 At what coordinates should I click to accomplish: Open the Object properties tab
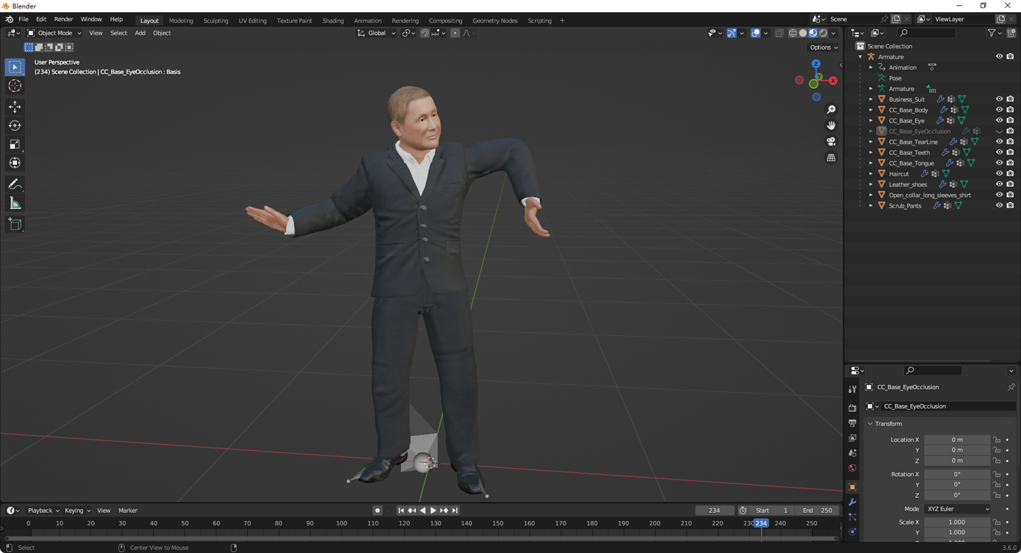852,487
